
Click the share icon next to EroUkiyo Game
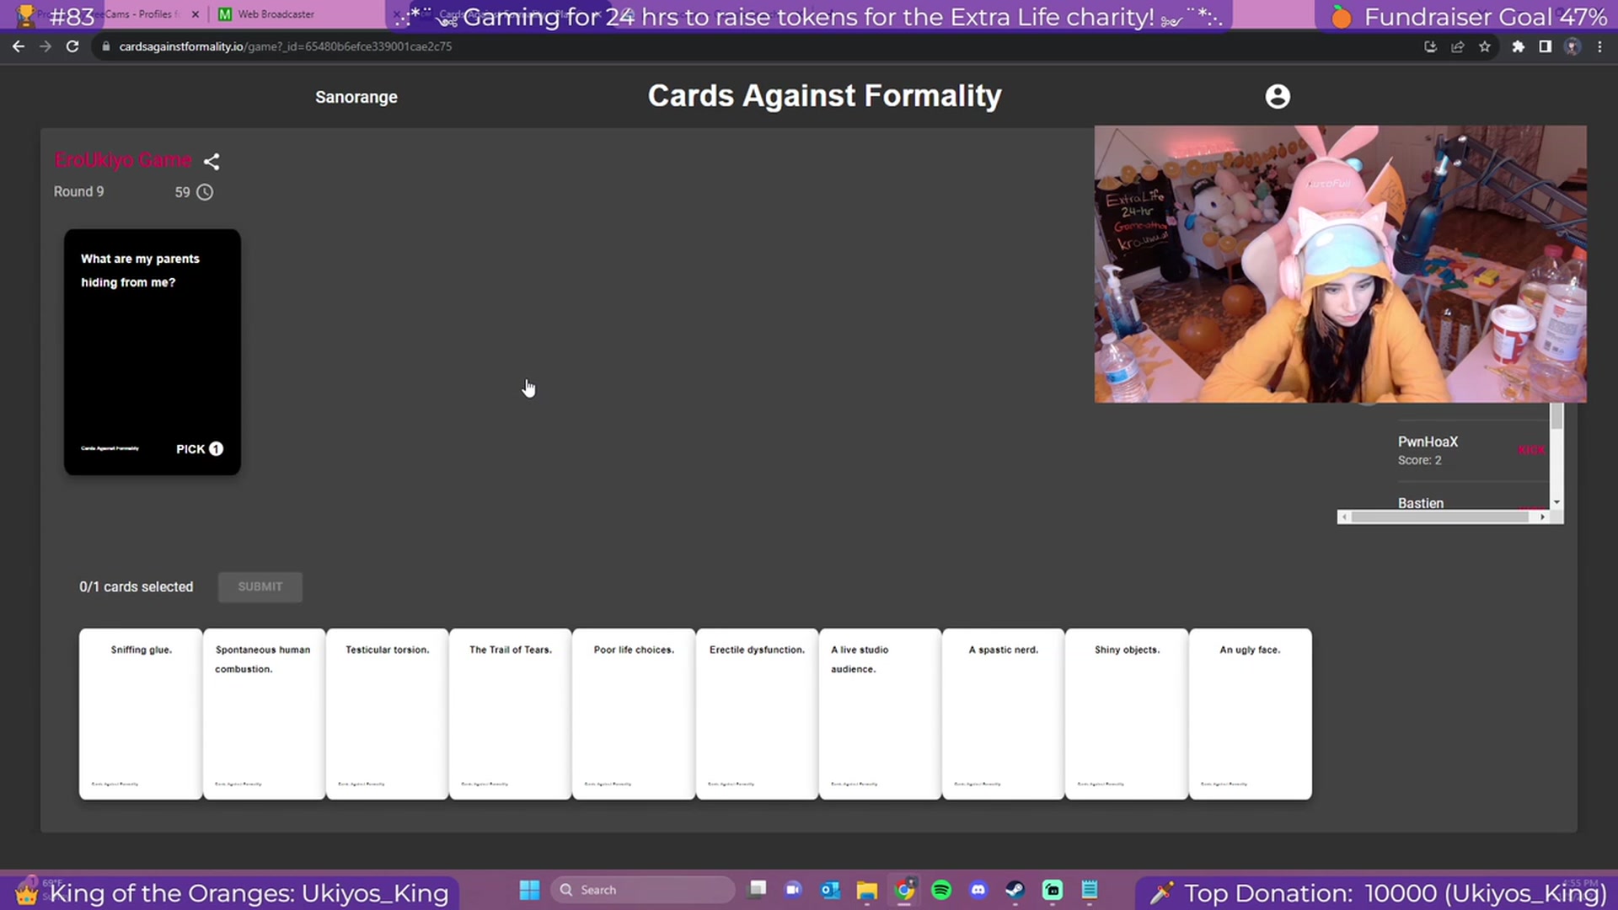pyautogui.click(x=212, y=161)
